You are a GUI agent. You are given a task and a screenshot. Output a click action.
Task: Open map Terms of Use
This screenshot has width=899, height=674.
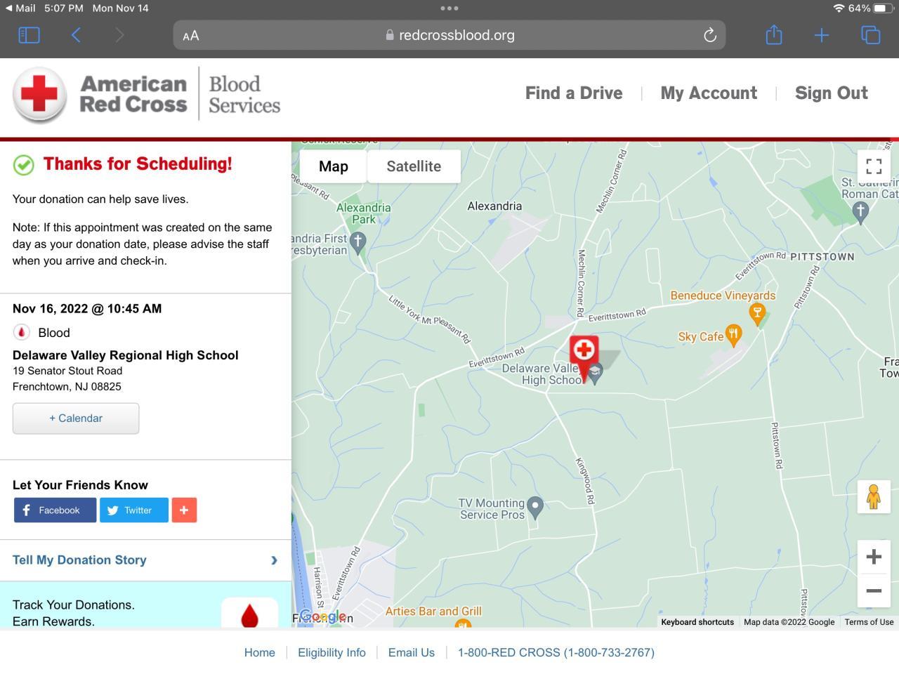coord(869,622)
